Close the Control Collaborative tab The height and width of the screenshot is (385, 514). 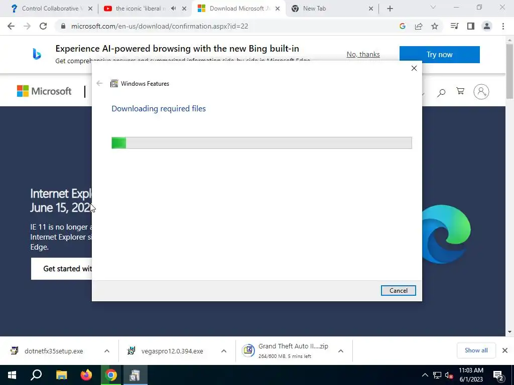(x=90, y=9)
